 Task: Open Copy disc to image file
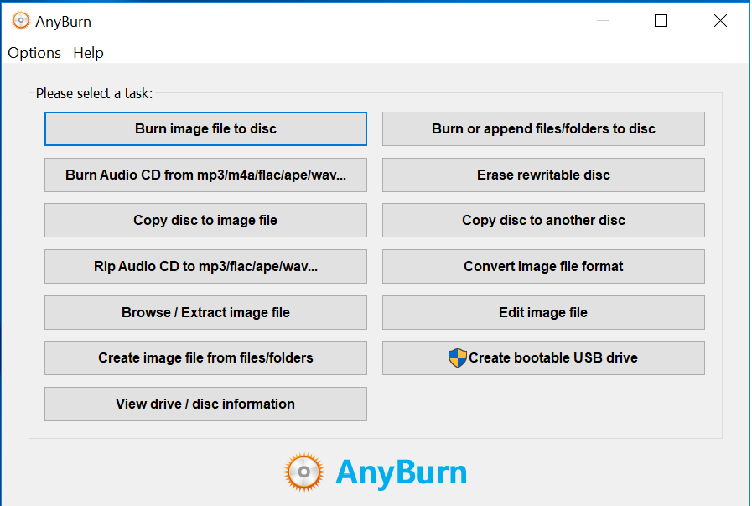(x=205, y=221)
